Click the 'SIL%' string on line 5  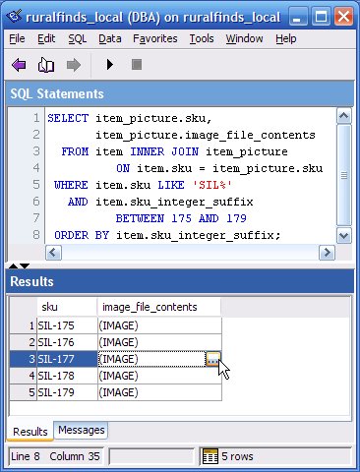(x=212, y=185)
